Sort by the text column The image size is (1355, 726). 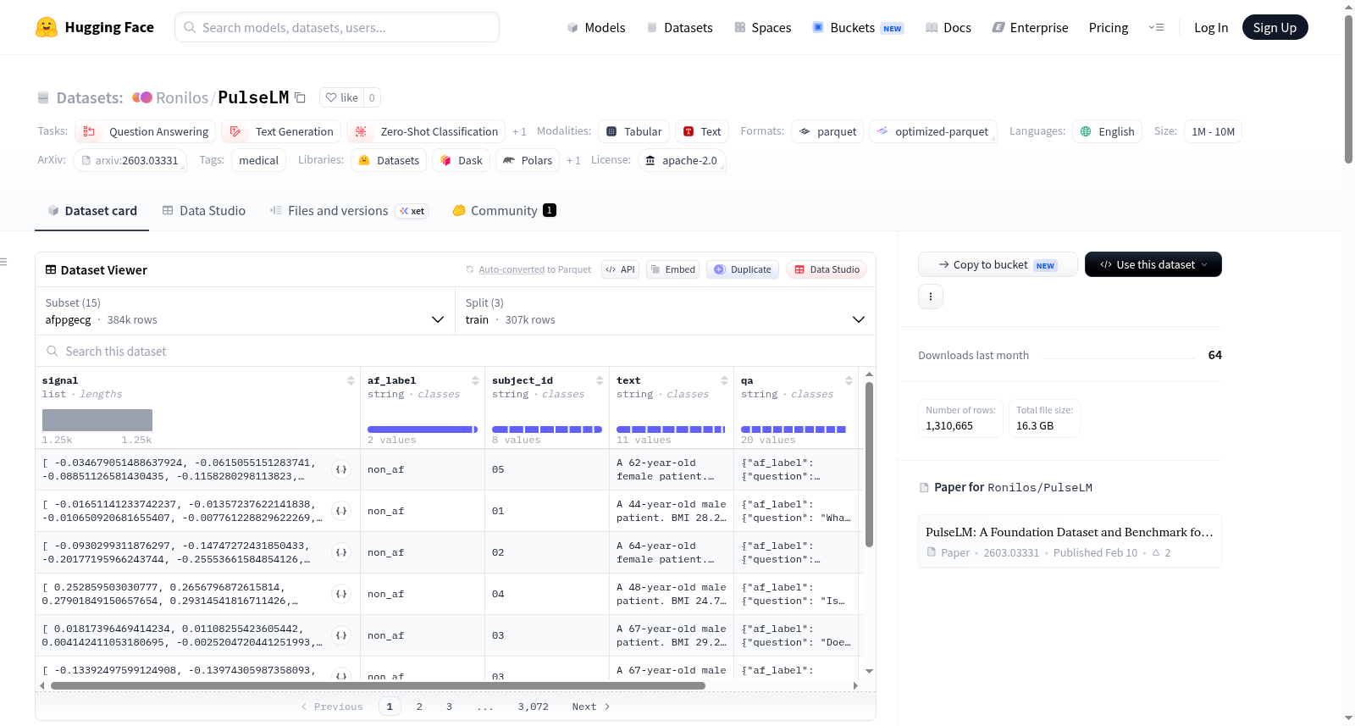tap(724, 381)
